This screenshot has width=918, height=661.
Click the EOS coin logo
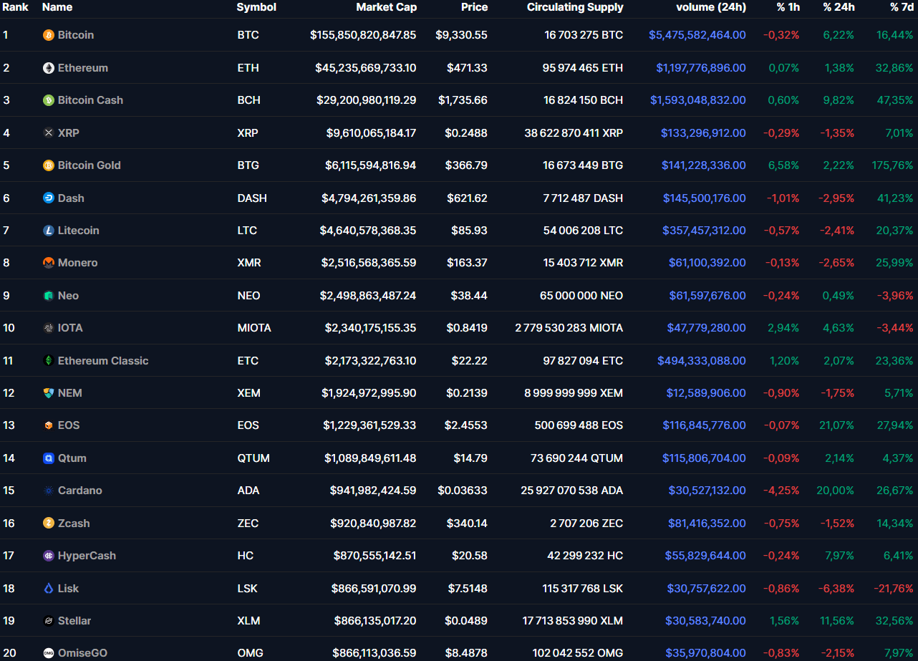pos(49,425)
